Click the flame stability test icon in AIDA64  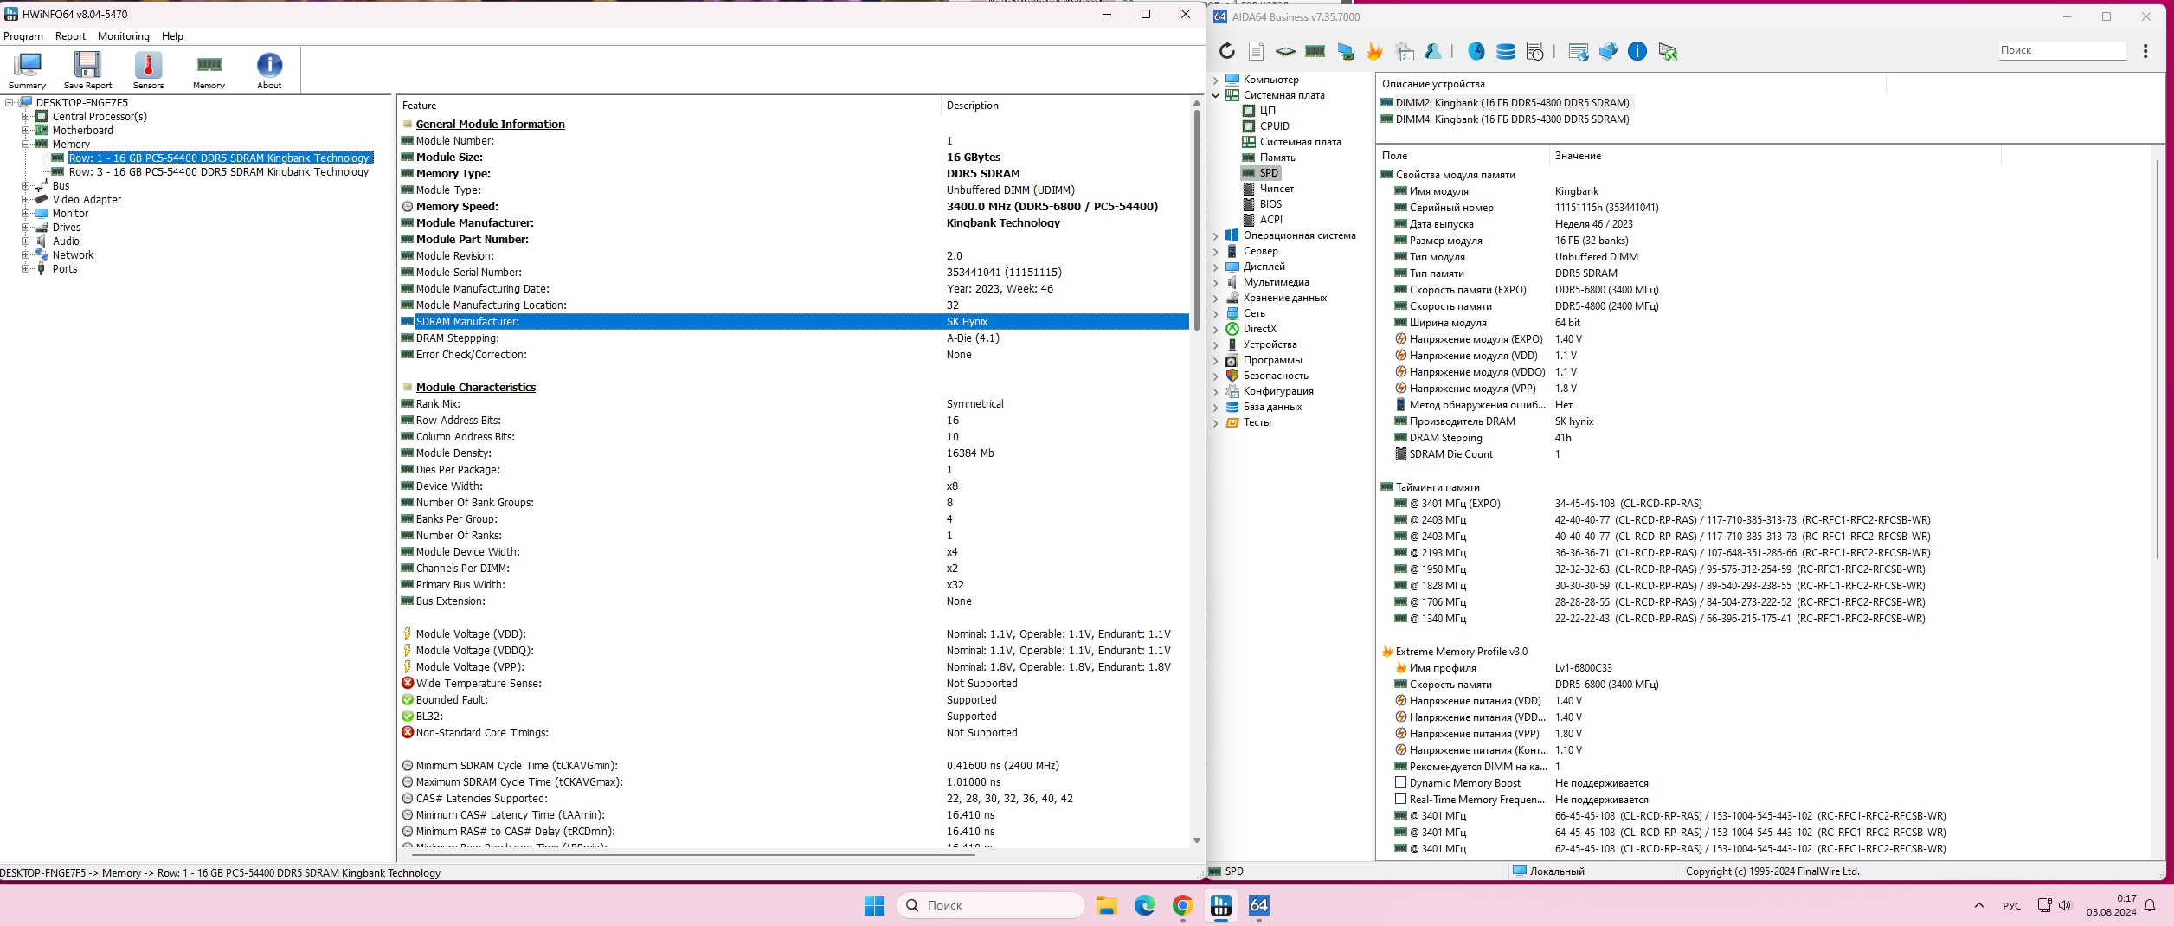[x=1374, y=51]
